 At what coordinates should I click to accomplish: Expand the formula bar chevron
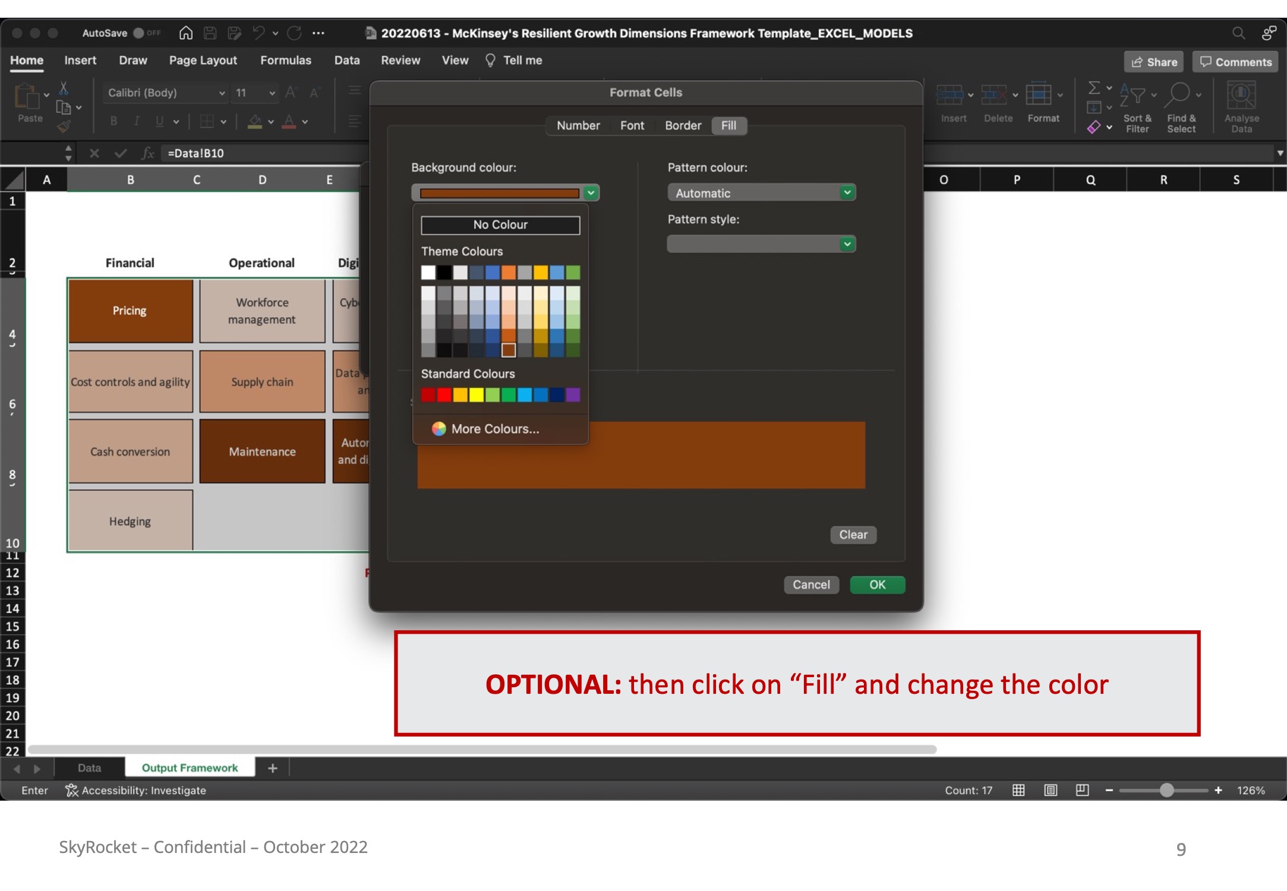point(1280,153)
